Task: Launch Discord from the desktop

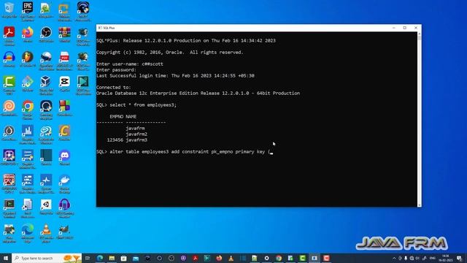Action: coord(65,158)
